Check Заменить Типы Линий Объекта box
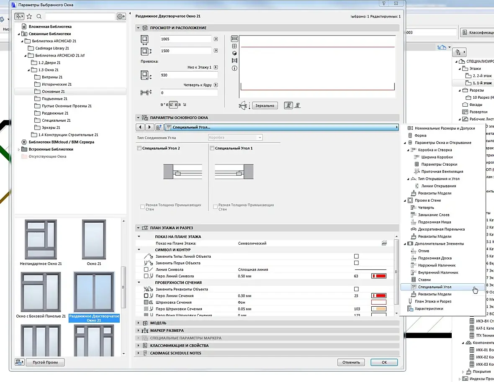Screen dimensions: 494x382 tap(356, 256)
